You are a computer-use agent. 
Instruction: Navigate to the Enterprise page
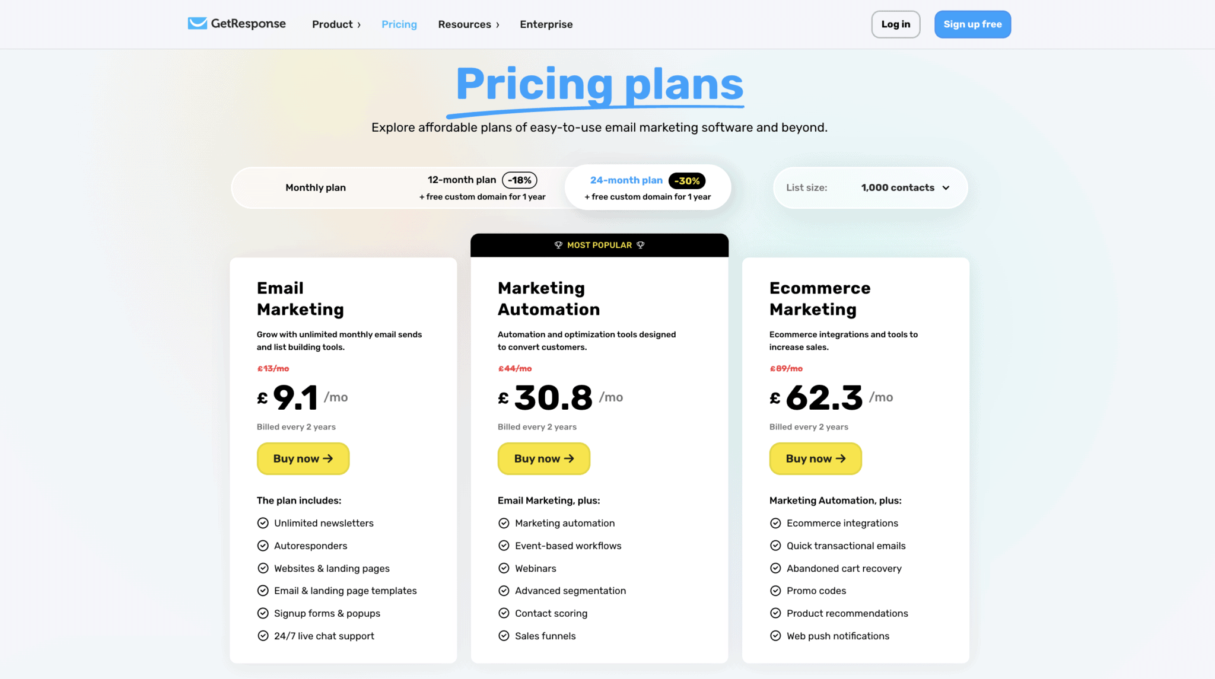click(546, 24)
